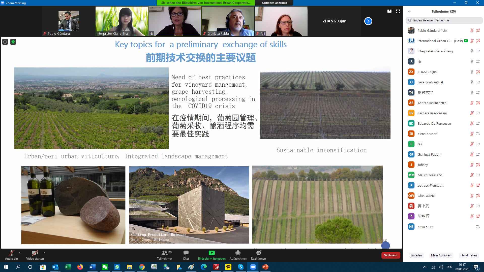Click the Verlassen leave button
The height and width of the screenshot is (272, 484).
(x=390, y=255)
